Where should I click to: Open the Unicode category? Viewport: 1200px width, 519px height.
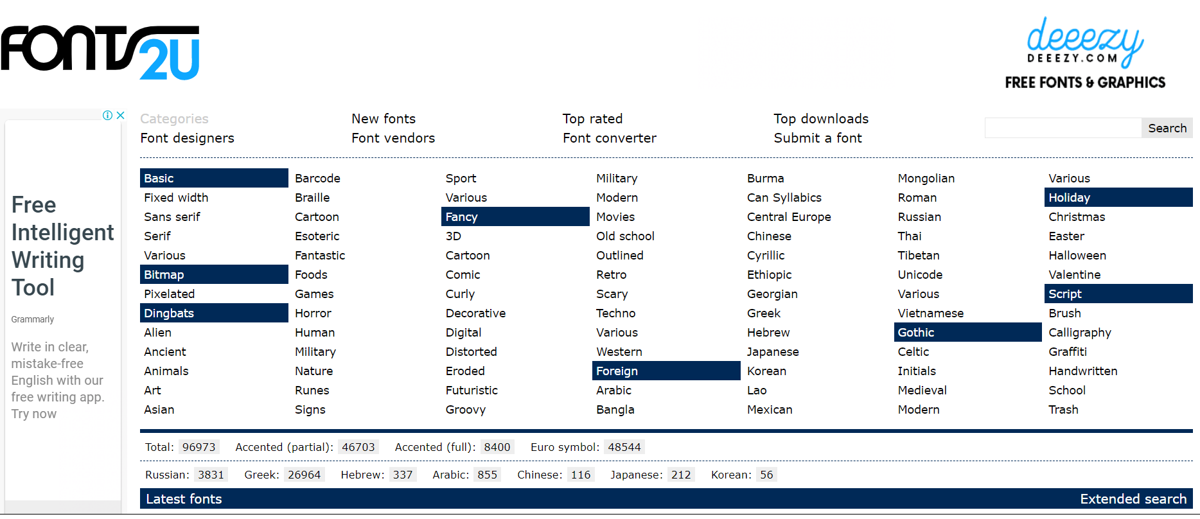coord(920,274)
